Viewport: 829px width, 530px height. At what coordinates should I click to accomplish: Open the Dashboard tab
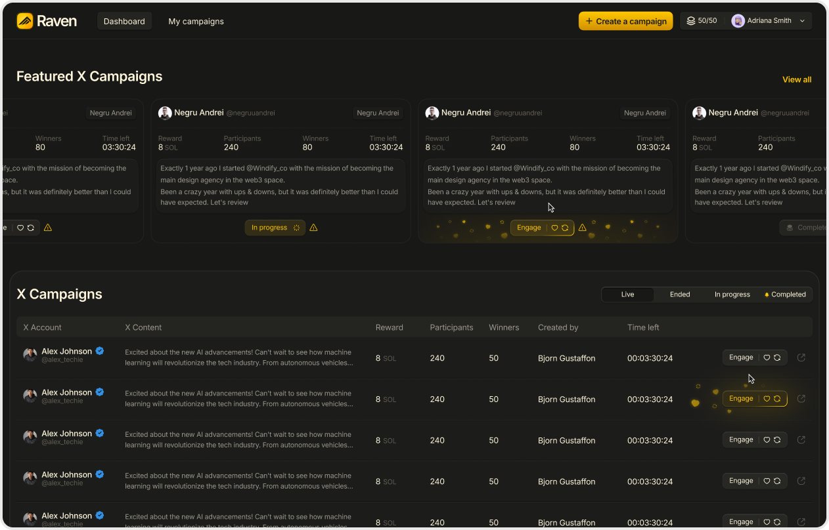click(x=124, y=21)
